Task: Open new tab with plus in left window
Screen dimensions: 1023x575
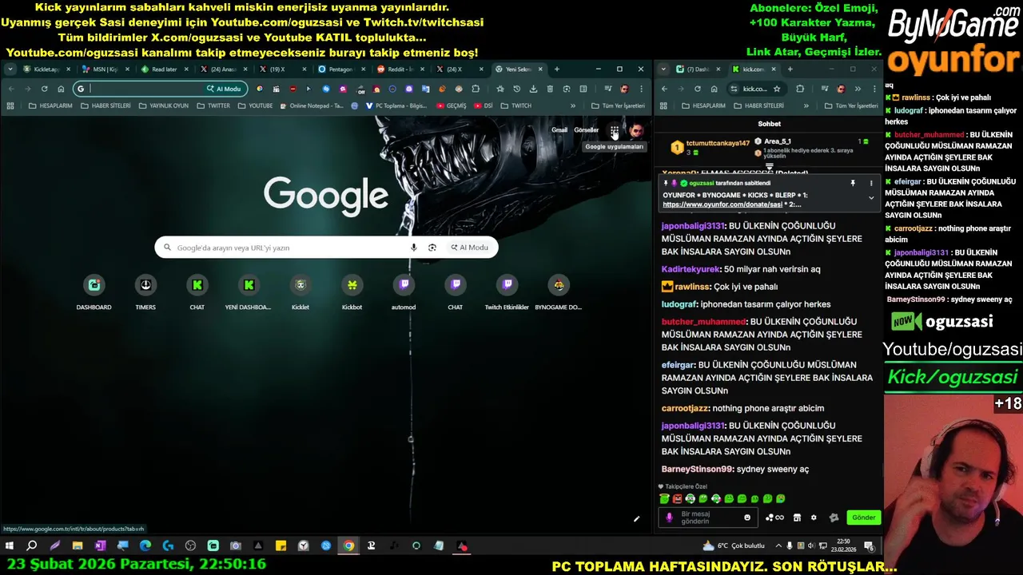Action: coord(556,69)
